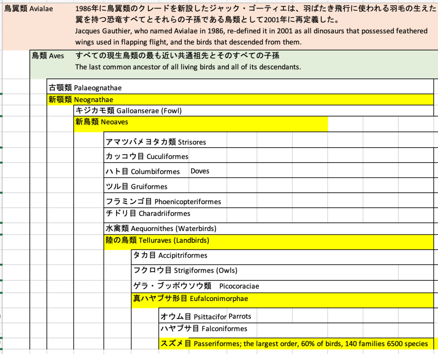Viewport: 438px width, 354px height.
Task: Select the 古顎類 Palaeognathae row
Action: (x=85, y=88)
